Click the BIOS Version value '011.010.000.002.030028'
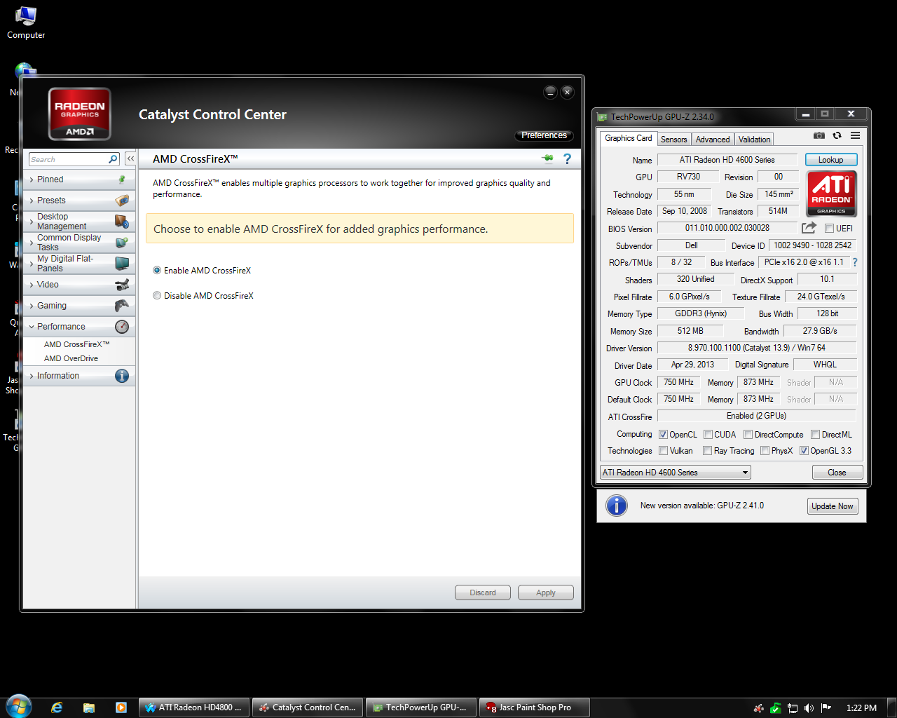897x718 pixels. (727, 228)
